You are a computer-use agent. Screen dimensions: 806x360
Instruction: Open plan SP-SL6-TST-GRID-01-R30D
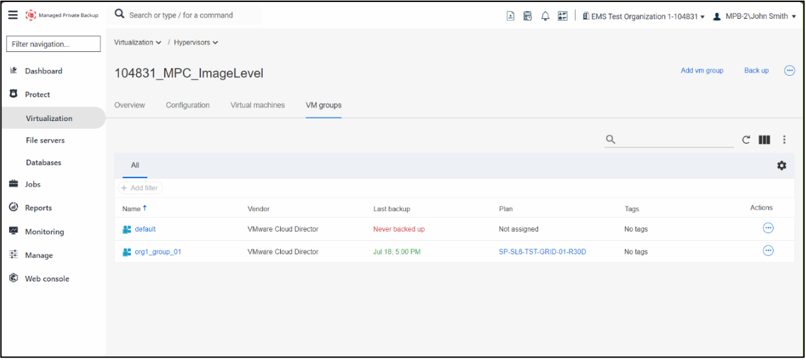(542, 252)
